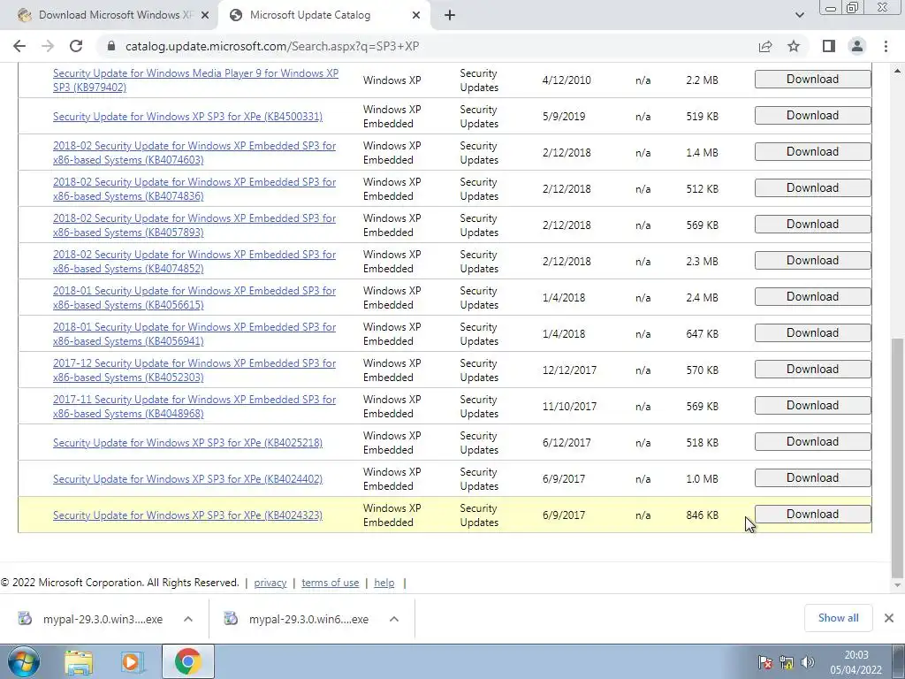Close the Microsoft Update Catalog tab
Viewport: 905px width, 679px height.
416,16
